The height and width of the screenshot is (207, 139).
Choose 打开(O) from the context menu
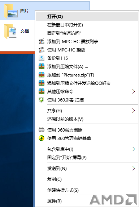coord(87,17)
